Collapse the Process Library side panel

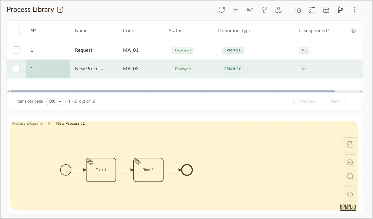click(x=60, y=10)
